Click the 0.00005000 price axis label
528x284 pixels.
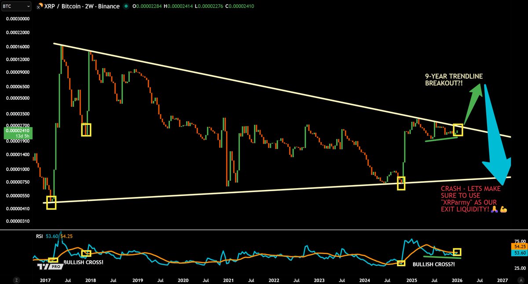pos(17,98)
